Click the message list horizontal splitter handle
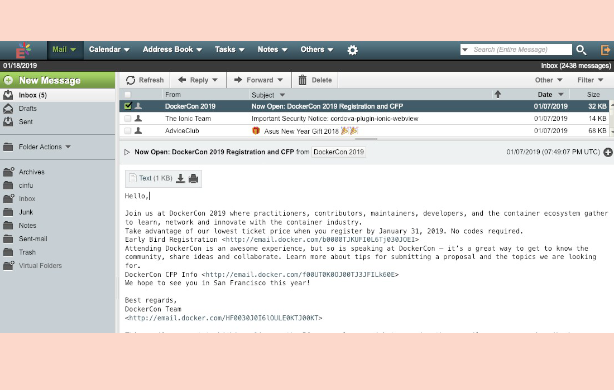The image size is (614, 390). pos(366,139)
